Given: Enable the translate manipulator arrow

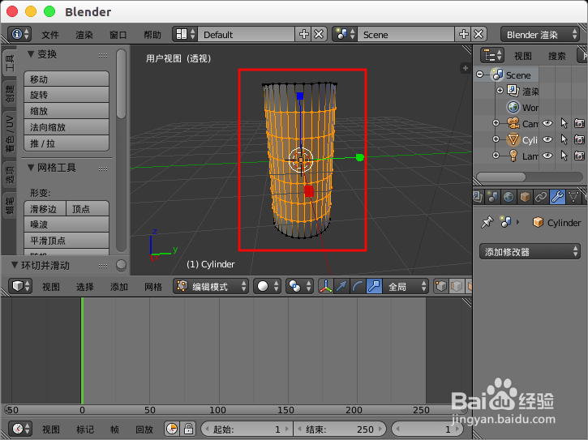Looking at the screenshot, I should click(341, 286).
